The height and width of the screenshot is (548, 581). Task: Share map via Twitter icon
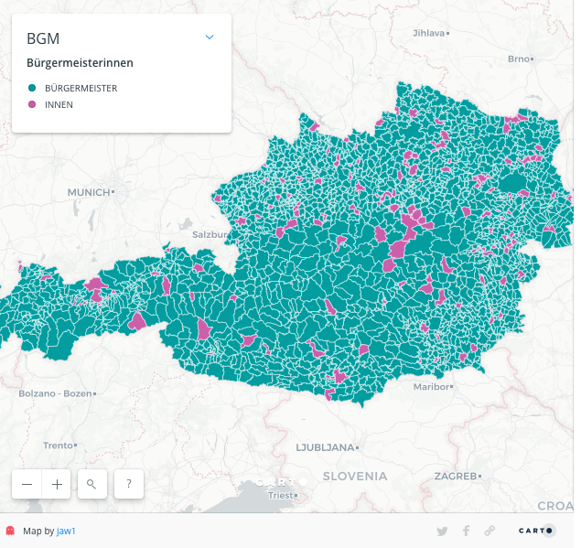pyautogui.click(x=442, y=531)
